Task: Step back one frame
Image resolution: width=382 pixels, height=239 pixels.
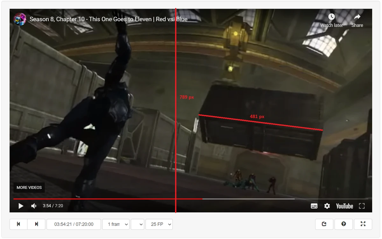Action: [18, 224]
